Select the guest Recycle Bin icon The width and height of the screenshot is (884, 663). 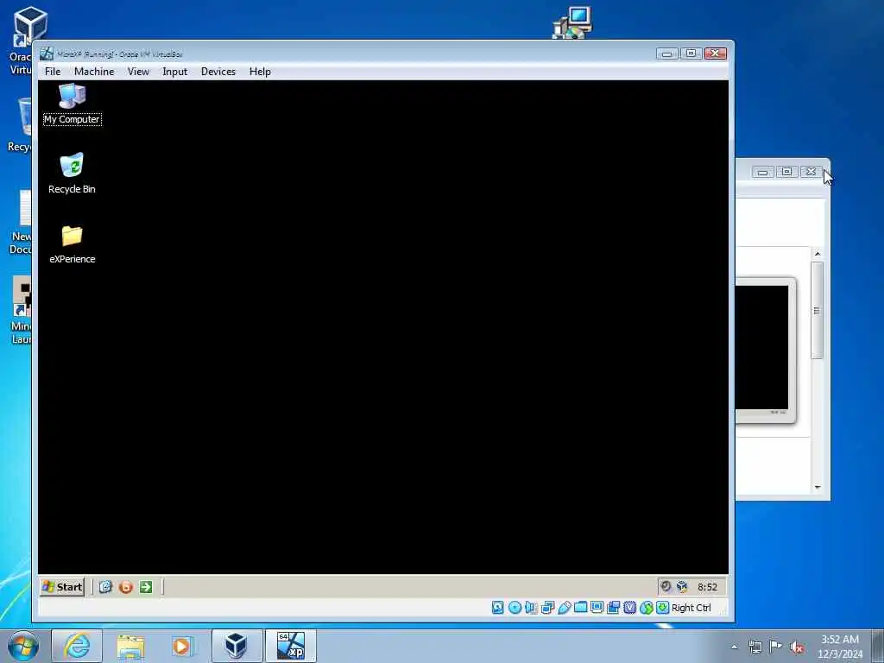[73, 174]
